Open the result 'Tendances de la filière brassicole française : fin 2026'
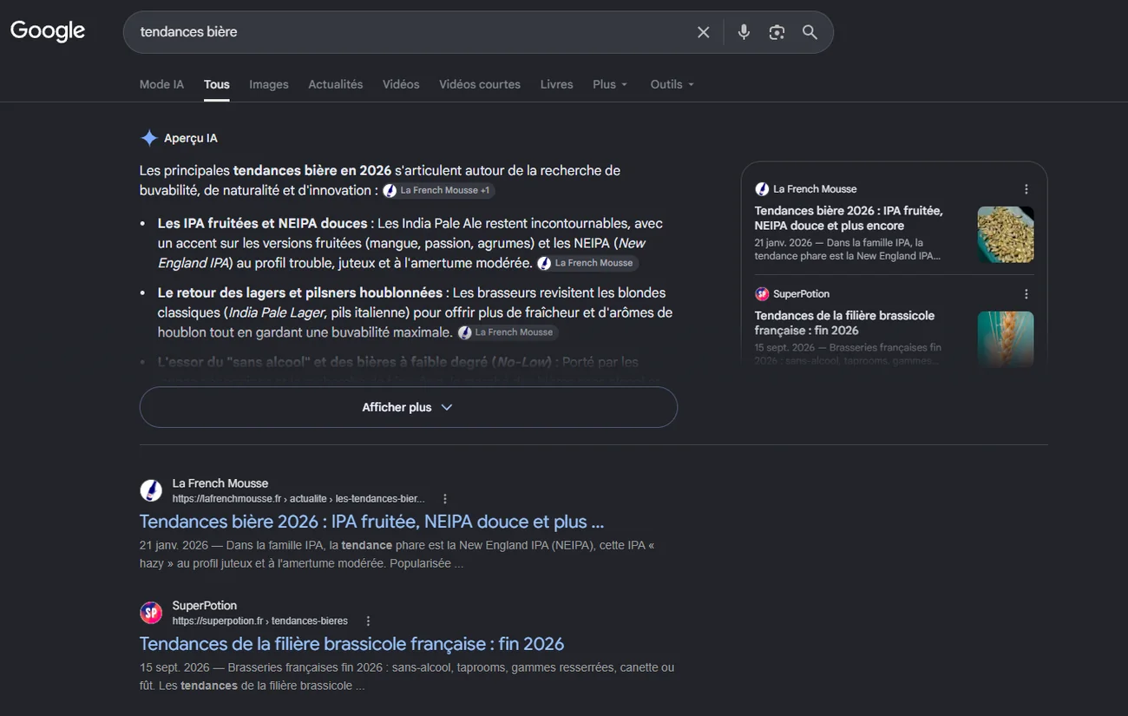 click(x=351, y=644)
